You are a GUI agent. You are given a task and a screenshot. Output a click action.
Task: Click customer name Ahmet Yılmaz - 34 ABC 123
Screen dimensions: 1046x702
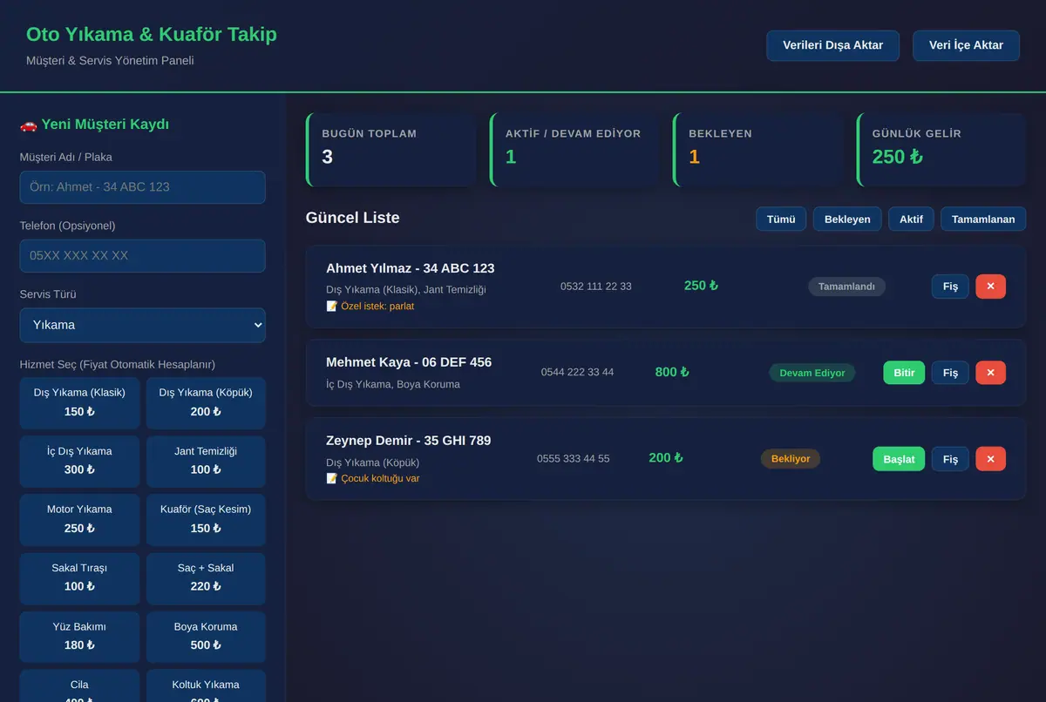pos(411,268)
